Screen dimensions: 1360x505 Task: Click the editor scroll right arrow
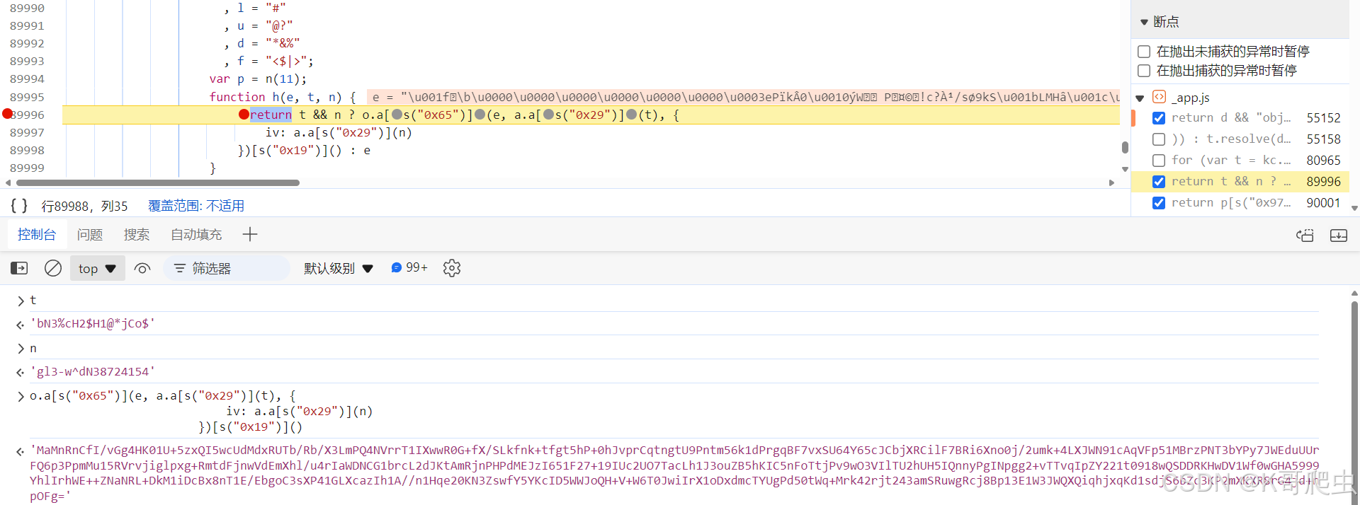coord(1111,182)
